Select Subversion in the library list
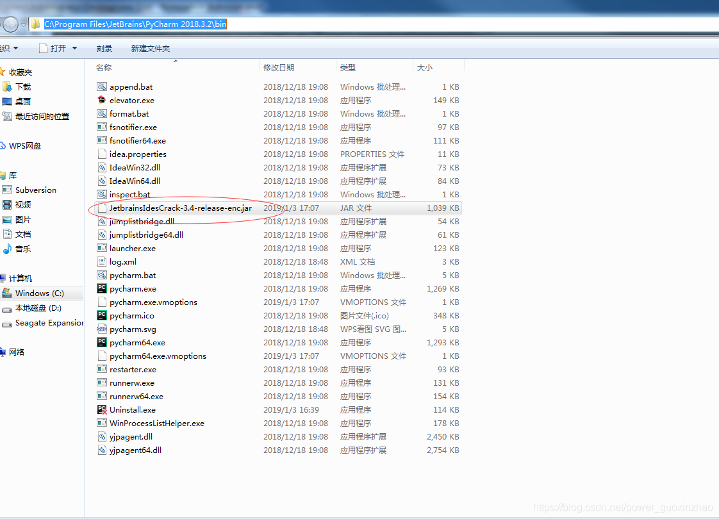This screenshot has width=719, height=519. tap(36, 190)
